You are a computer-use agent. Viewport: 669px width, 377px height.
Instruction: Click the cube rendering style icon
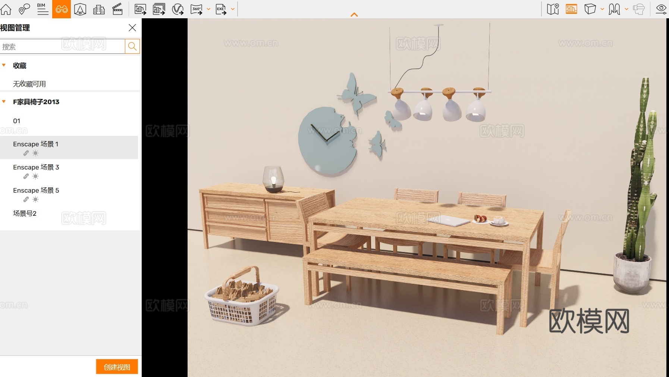tap(590, 9)
